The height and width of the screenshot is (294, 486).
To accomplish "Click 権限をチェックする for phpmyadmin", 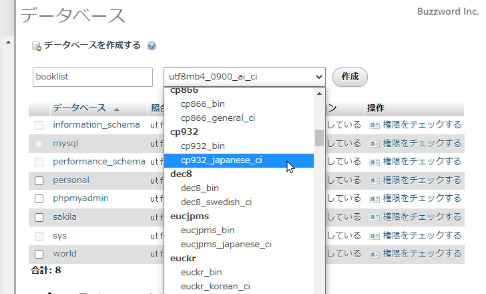I will [422, 198].
